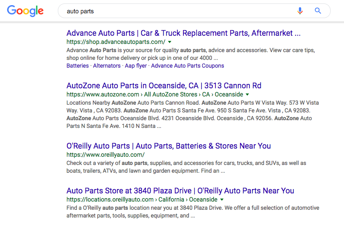Click the Advance Auto Parts description snippet

[191, 54]
